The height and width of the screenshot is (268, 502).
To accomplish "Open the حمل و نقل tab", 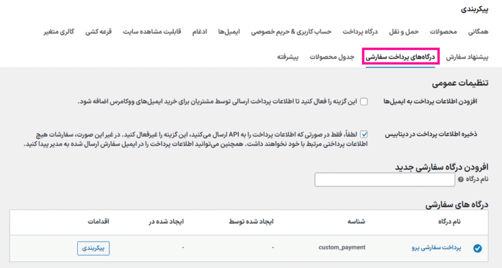I will tap(403, 32).
